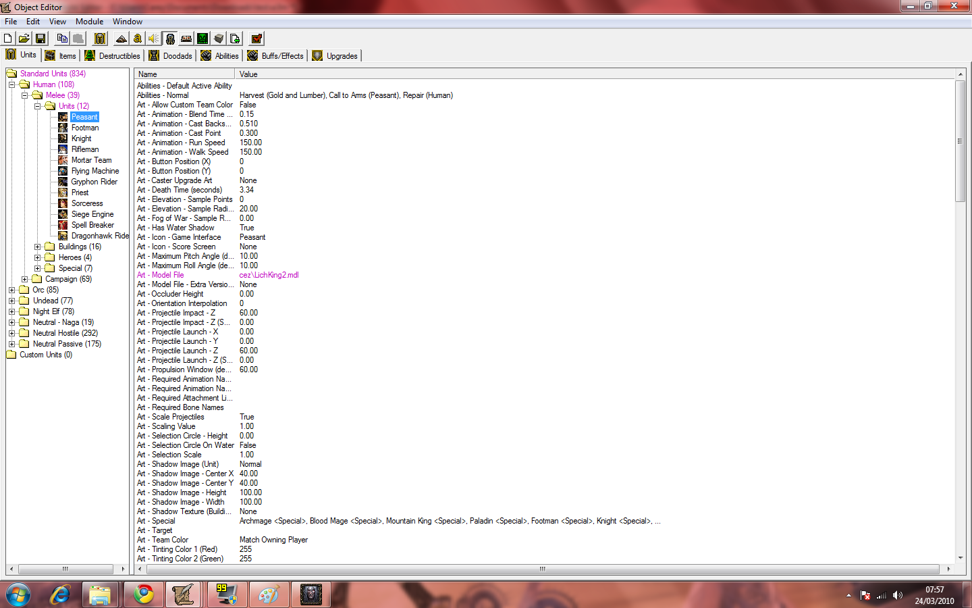Click the Copy toolbar icon
Screen dimensions: 972x608
point(62,39)
